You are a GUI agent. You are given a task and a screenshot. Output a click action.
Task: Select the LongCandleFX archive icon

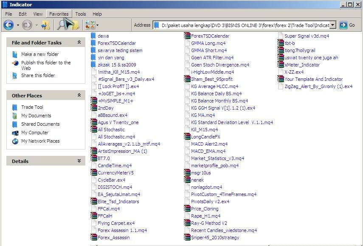tap(187, 137)
